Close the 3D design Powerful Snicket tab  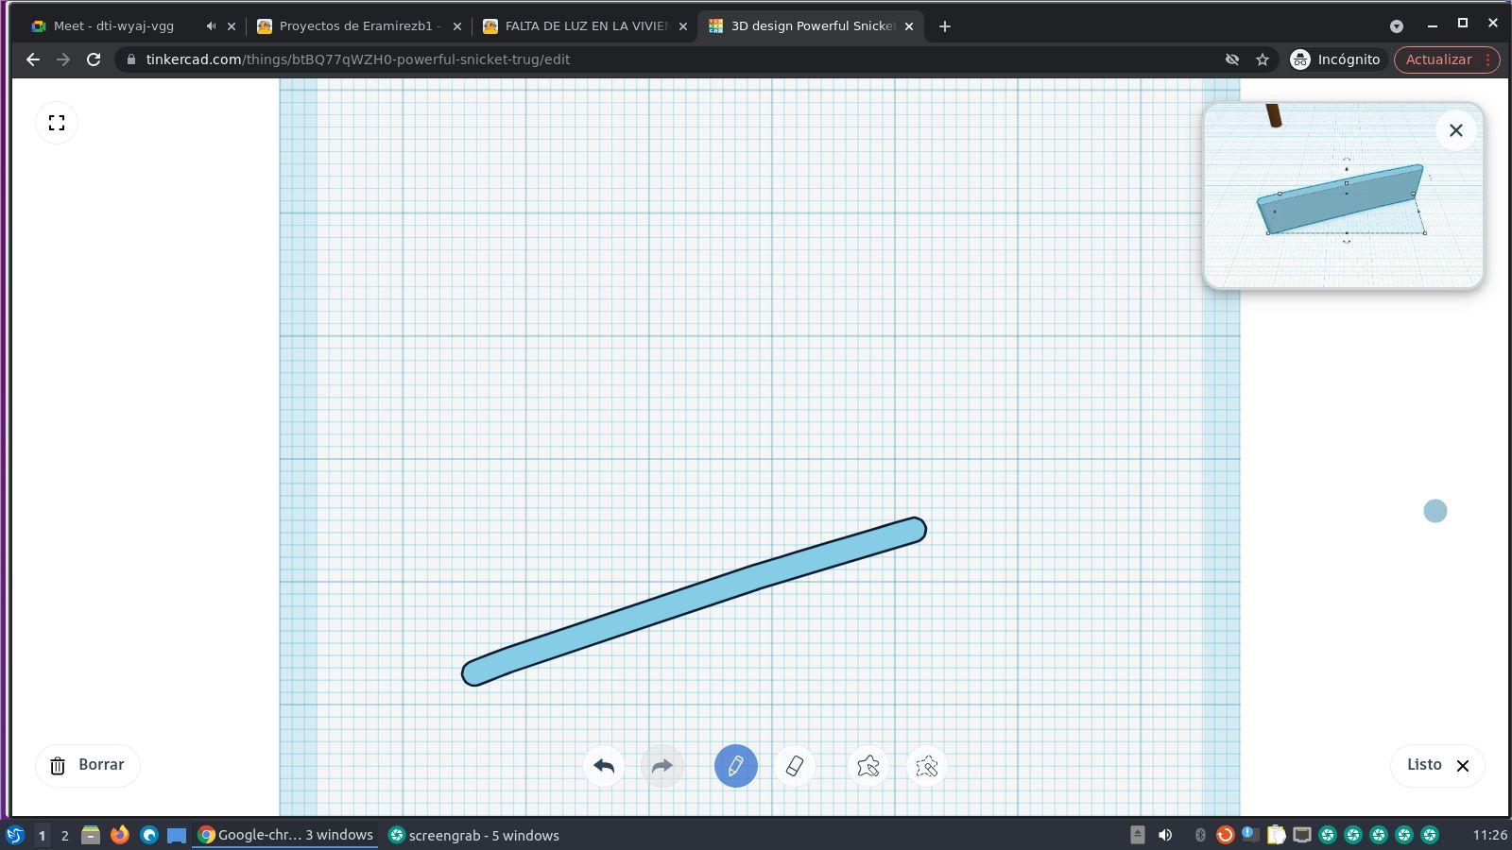pos(909,26)
